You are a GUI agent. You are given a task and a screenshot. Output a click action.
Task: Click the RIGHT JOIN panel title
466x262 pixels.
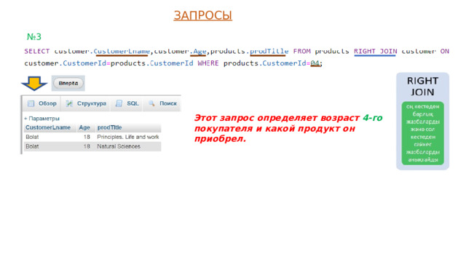pos(422,87)
